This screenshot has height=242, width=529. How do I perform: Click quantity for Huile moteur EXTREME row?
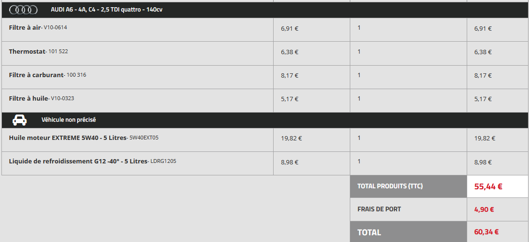(359, 138)
